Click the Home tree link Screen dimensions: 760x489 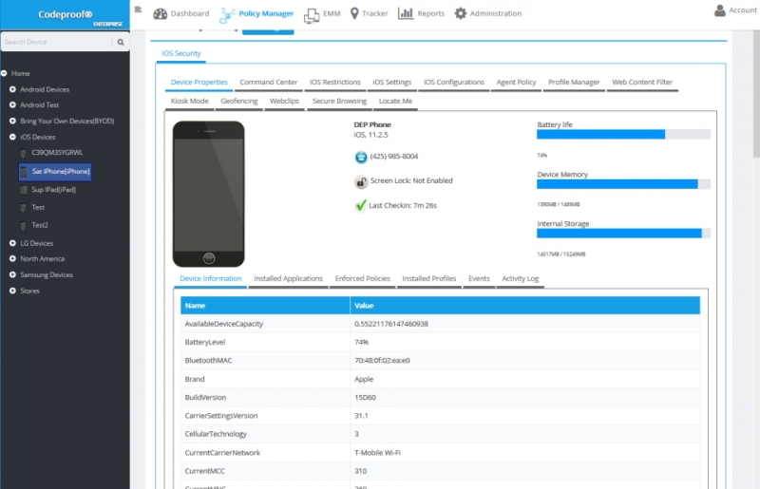pyautogui.click(x=20, y=74)
